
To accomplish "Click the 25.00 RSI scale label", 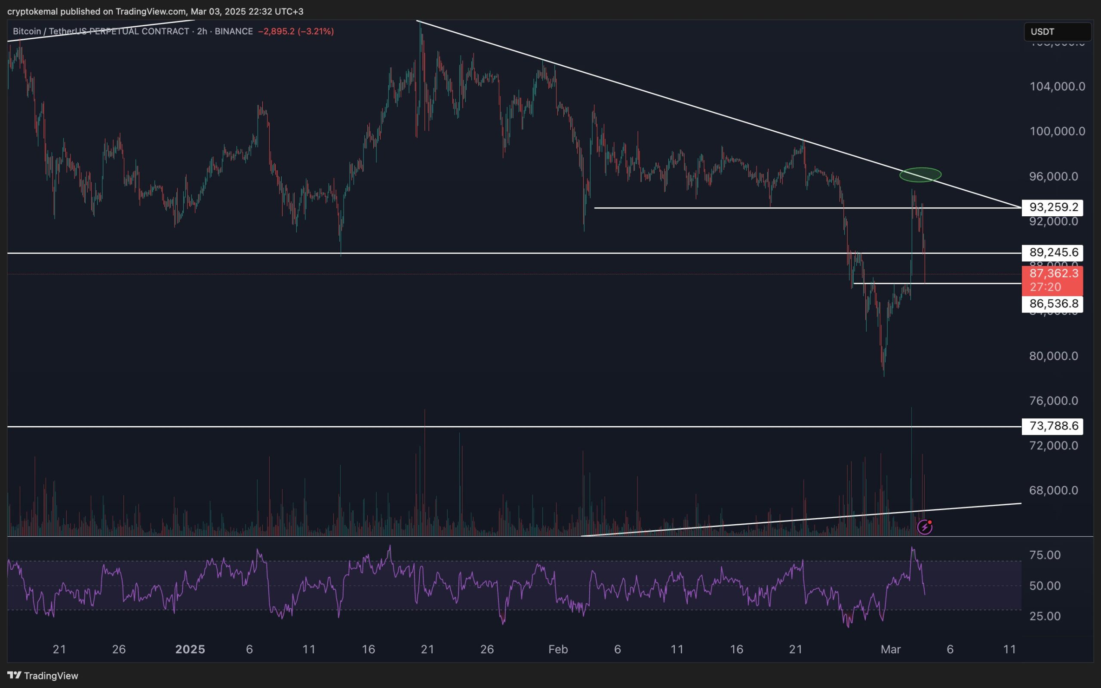I will [1045, 616].
